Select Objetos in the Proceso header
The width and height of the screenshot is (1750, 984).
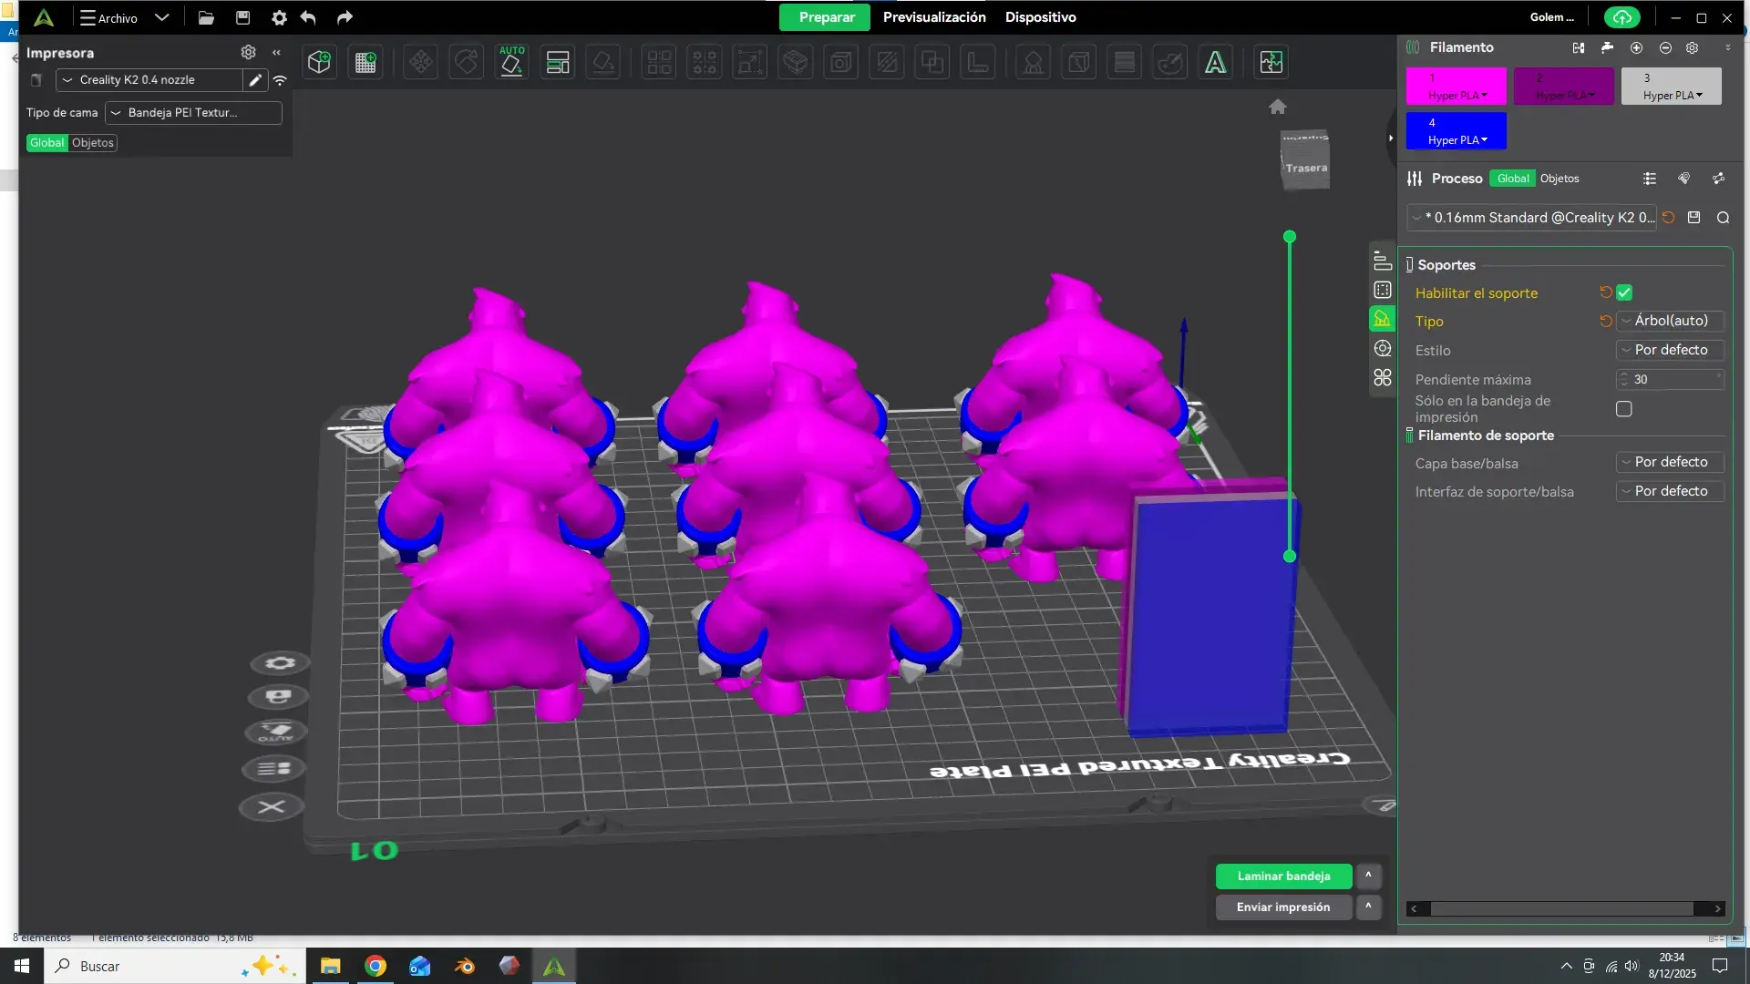1560,179
